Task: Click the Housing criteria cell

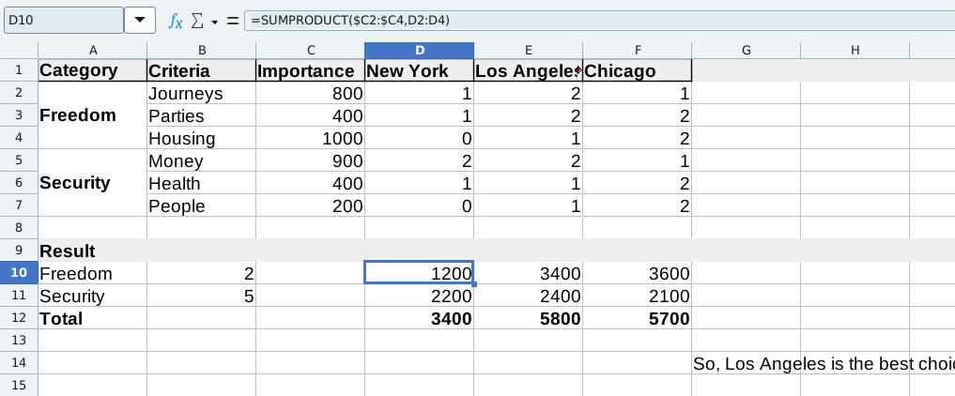Action: click(x=202, y=138)
